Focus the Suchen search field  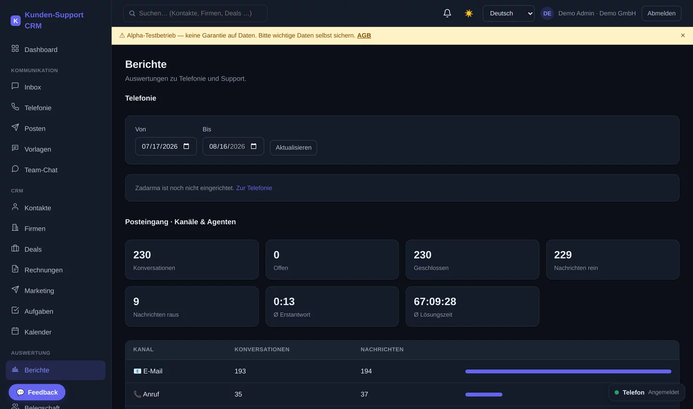pos(195,13)
